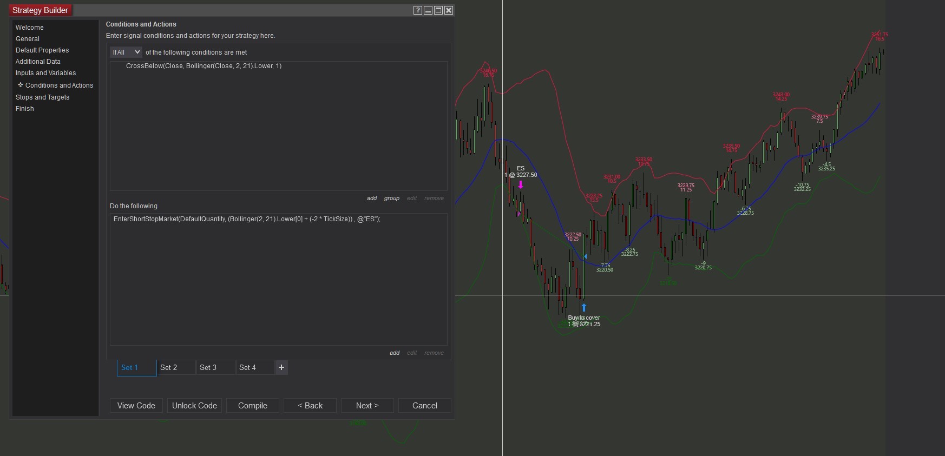Click the green '3222.75' price label
This screenshot has height=456, width=945.
629,254
